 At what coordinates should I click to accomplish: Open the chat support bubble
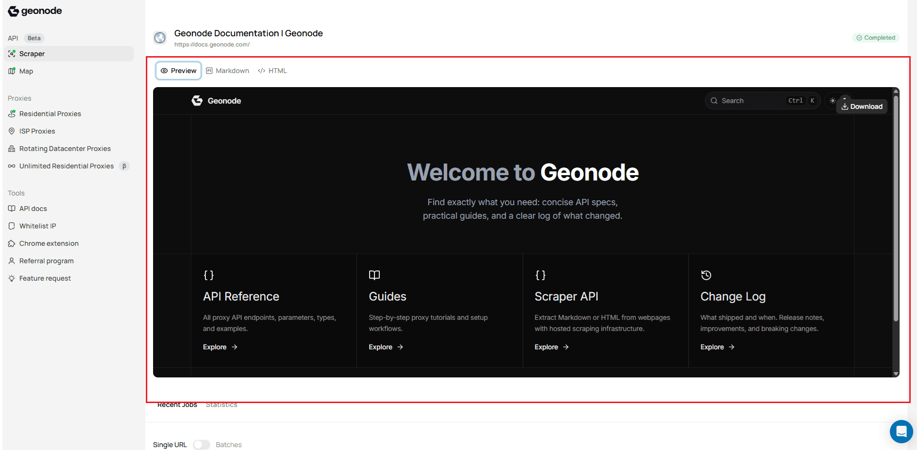(x=901, y=431)
